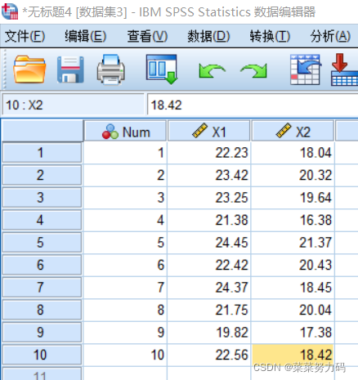Open the 分析(A) menu
Image resolution: width=358 pixels, height=380 pixels.
coord(330,36)
